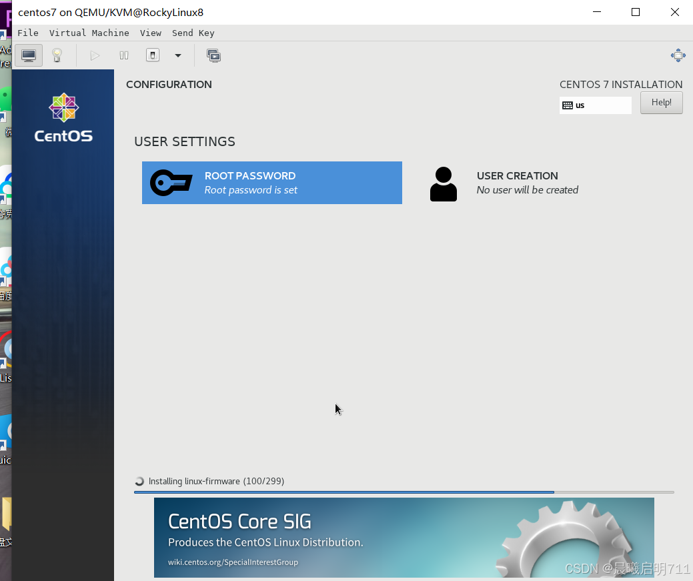Select USER CREATION to add a user
The height and width of the screenshot is (581, 693).
coord(518,182)
